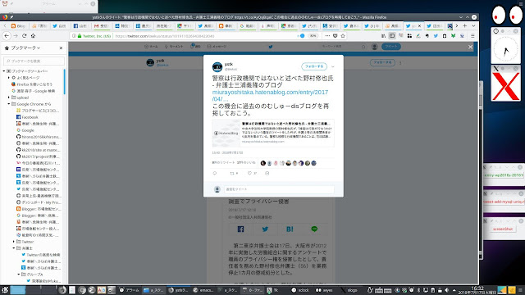Share article via Facebook button
This screenshot has height=295, width=525.
[x=240, y=229]
